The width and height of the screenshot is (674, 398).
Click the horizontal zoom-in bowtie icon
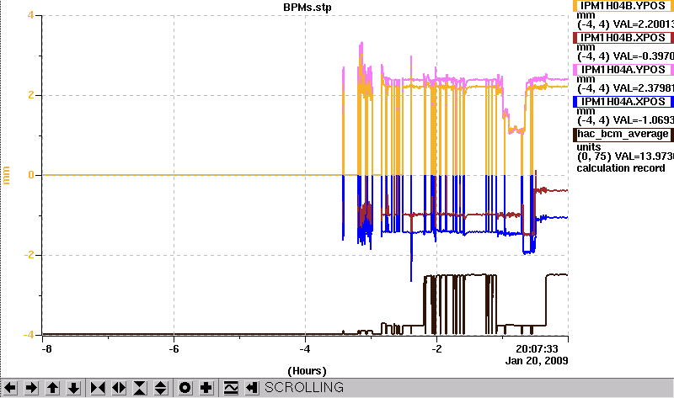pos(98,388)
